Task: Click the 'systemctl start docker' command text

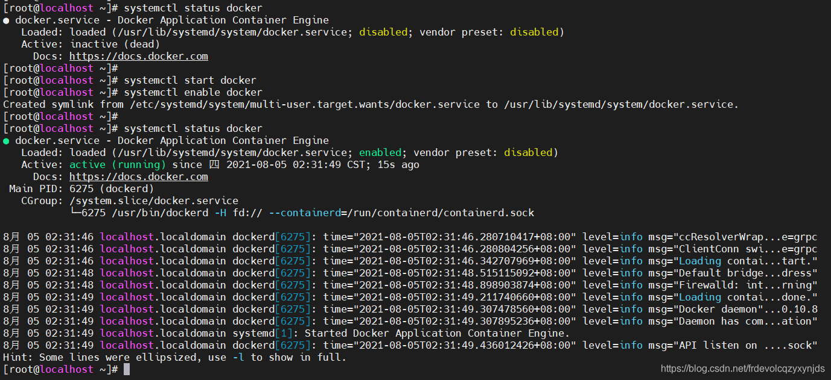Action: 190,80
